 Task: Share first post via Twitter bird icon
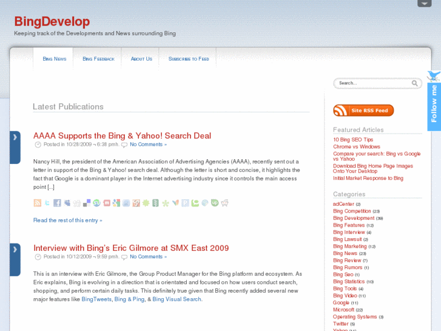(47, 203)
